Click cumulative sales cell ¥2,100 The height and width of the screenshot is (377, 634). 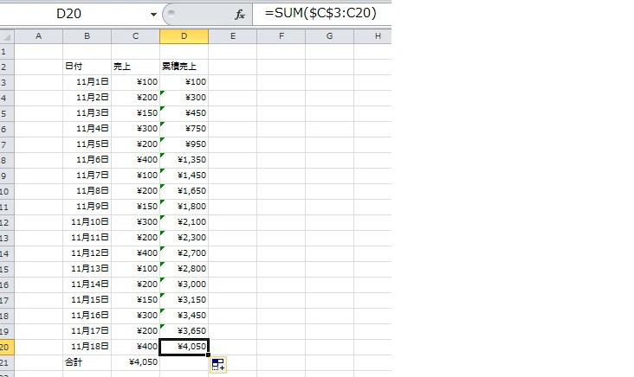(x=184, y=222)
